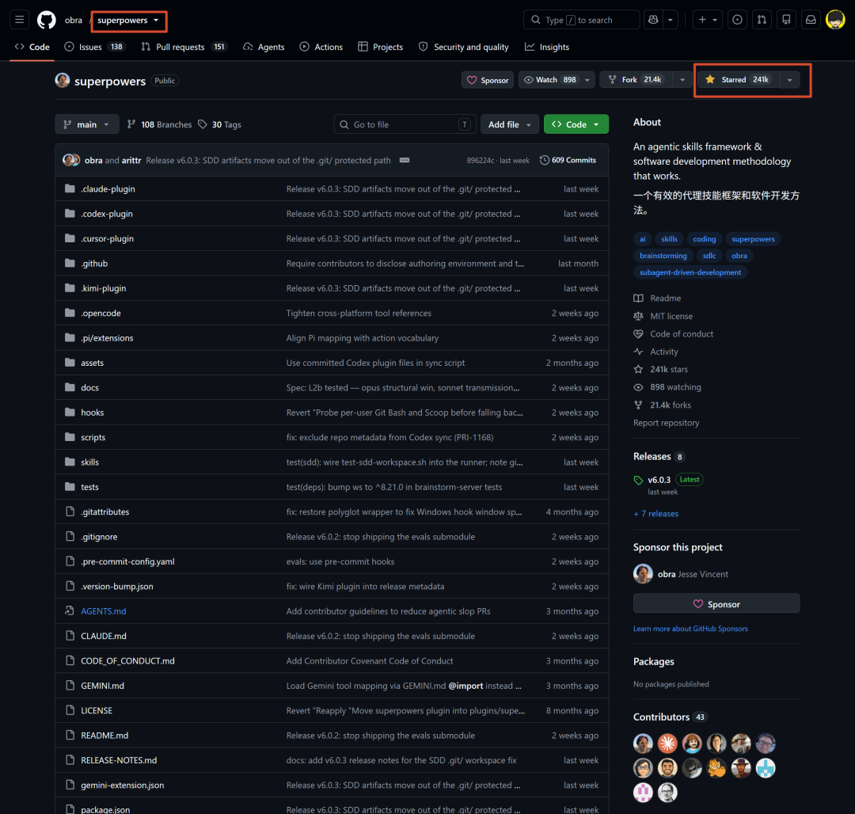Image resolution: width=855 pixels, height=814 pixels.
Task: Switch to the Issues tab
Action: coord(94,47)
